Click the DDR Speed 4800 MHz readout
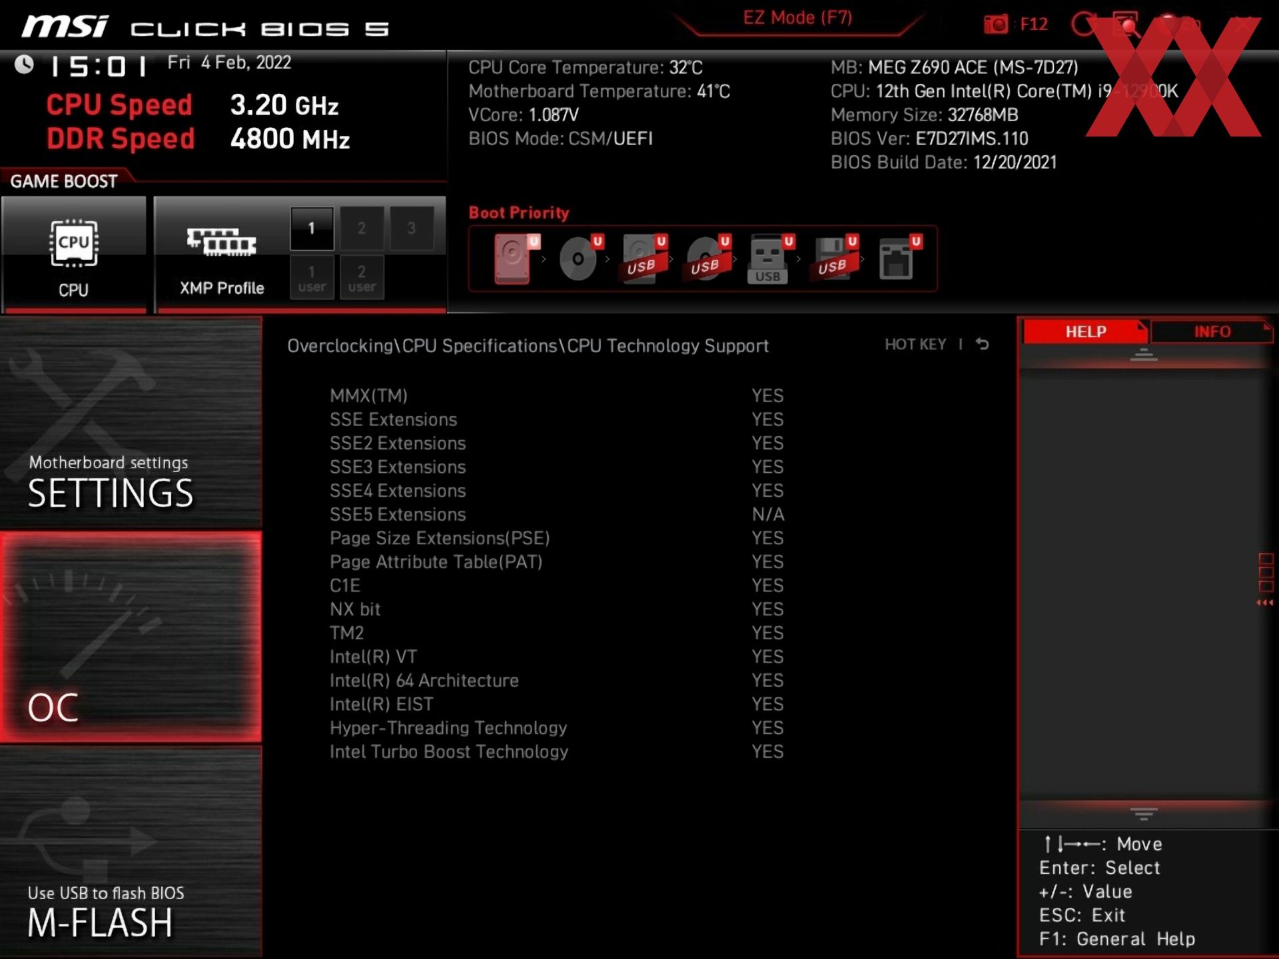This screenshot has height=959, width=1279. click(198, 139)
